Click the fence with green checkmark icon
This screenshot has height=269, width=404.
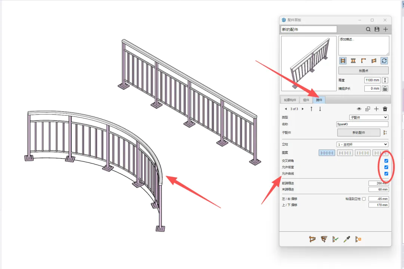(x=335, y=239)
